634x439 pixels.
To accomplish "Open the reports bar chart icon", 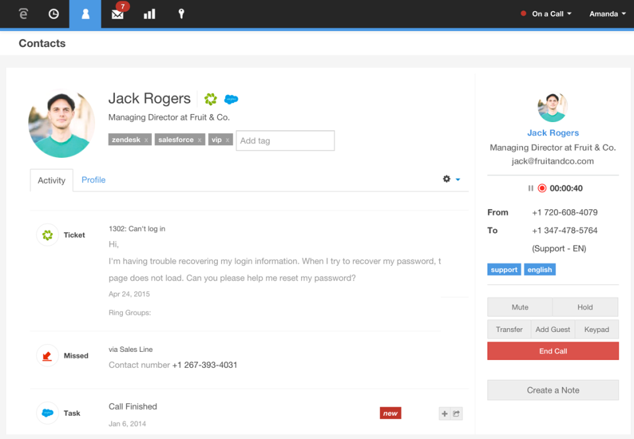I will pyautogui.click(x=149, y=14).
